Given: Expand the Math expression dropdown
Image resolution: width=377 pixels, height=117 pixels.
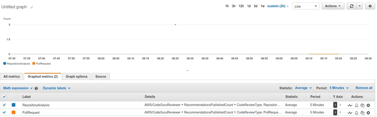Looking at the screenshot, I should (x=18, y=88).
